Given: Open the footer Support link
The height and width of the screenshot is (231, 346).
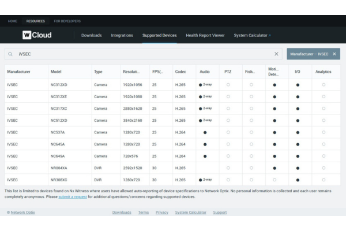Looking at the screenshot, I should [220, 213].
